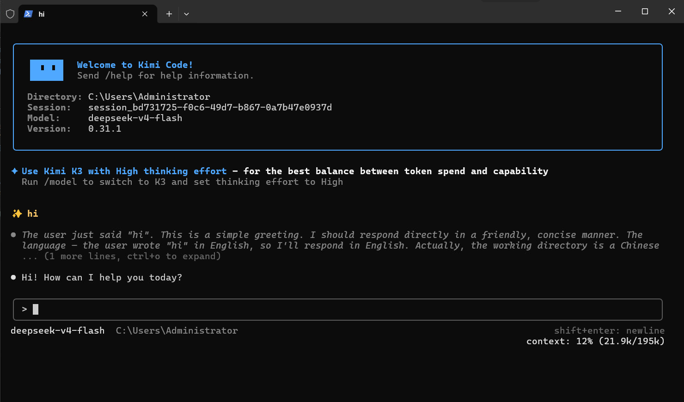The width and height of the screenshot is (684, 402).
Task: Select the PowerShell icon on the hi tab
Action: tap(28, 14)
